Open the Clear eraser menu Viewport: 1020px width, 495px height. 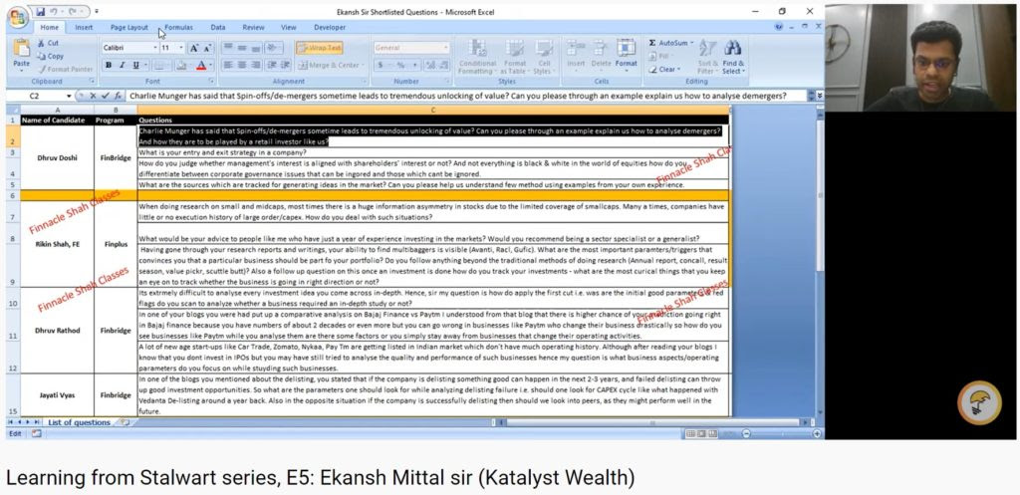tap(664, 69)
